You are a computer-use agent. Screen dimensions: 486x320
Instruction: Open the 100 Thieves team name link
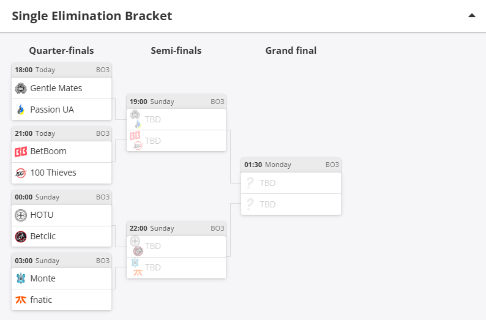coord(53,173)
